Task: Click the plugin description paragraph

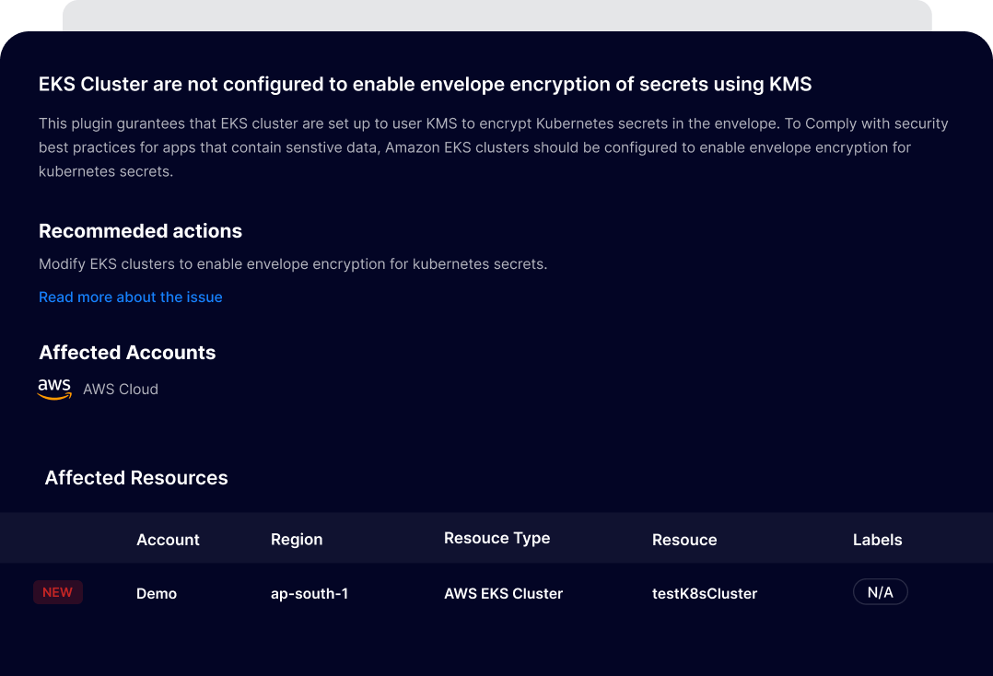Action: point(493,147)
